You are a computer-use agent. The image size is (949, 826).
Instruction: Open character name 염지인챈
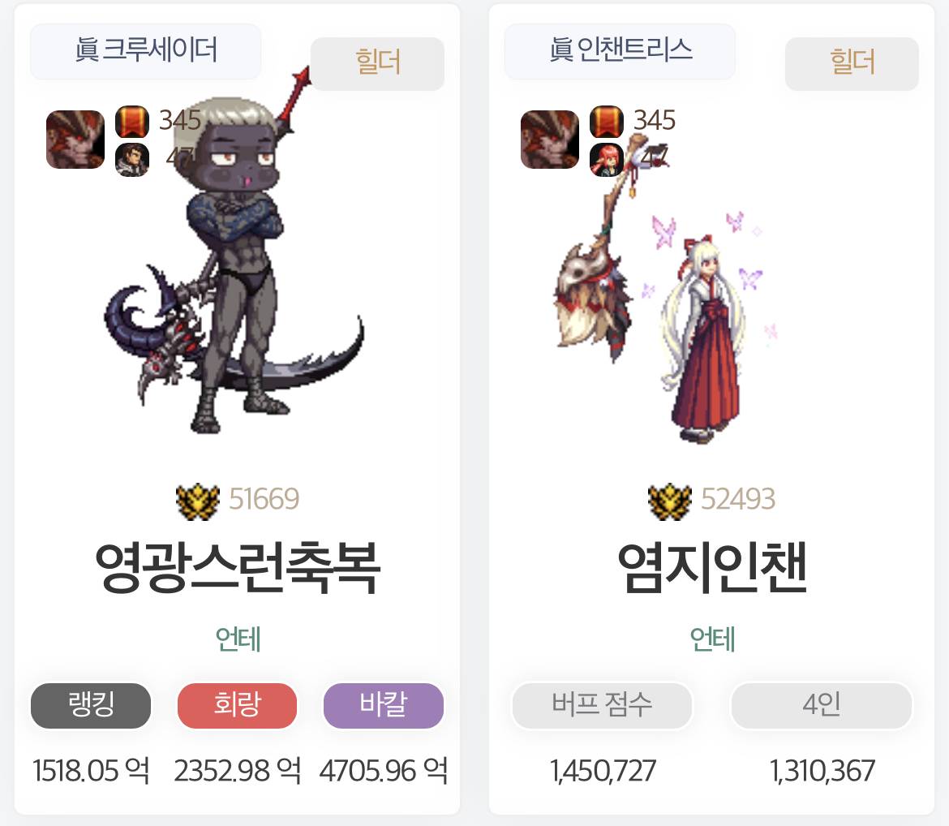point(712,568)
